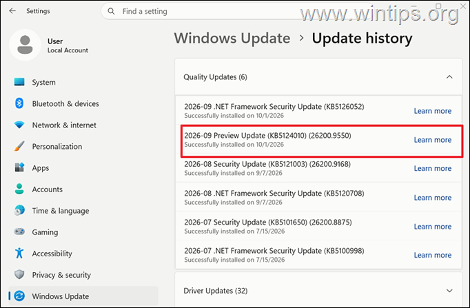This screenshot has height=308, width=470.
Task: Open Time & language settings
Action: [83, 211]
